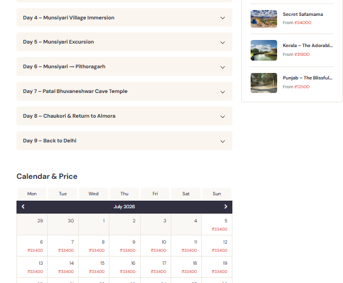Click Wed weekday header
This screenshot has height=283, width=343.
click(94, 194)
